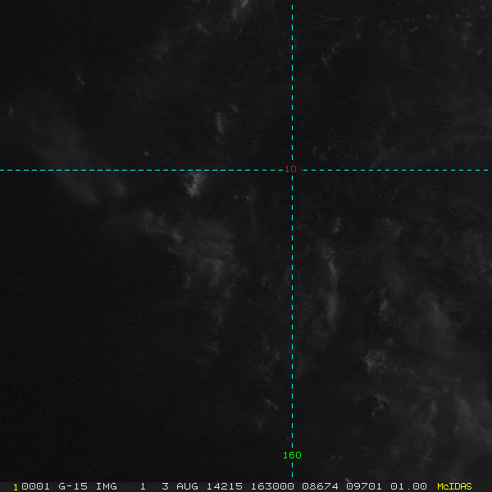Image resolution: width=492 pixels, height=492 pixels.
Task: Click the yellow McIDAS label
Action: [454, 486]
